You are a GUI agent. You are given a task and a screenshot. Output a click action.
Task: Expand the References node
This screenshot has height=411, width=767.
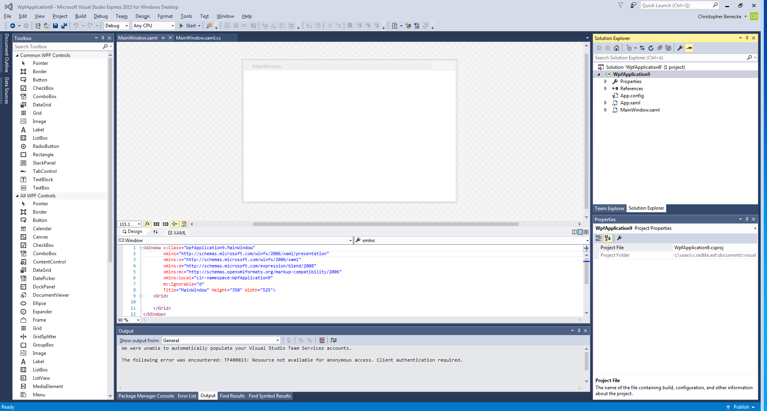pyautogui.click(x=605, y=89)
